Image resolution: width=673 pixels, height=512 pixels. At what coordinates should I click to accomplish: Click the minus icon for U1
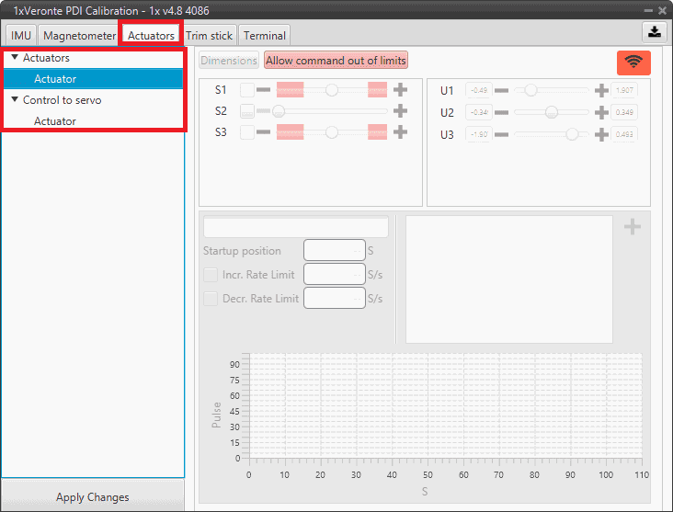[x=505, y=91]
